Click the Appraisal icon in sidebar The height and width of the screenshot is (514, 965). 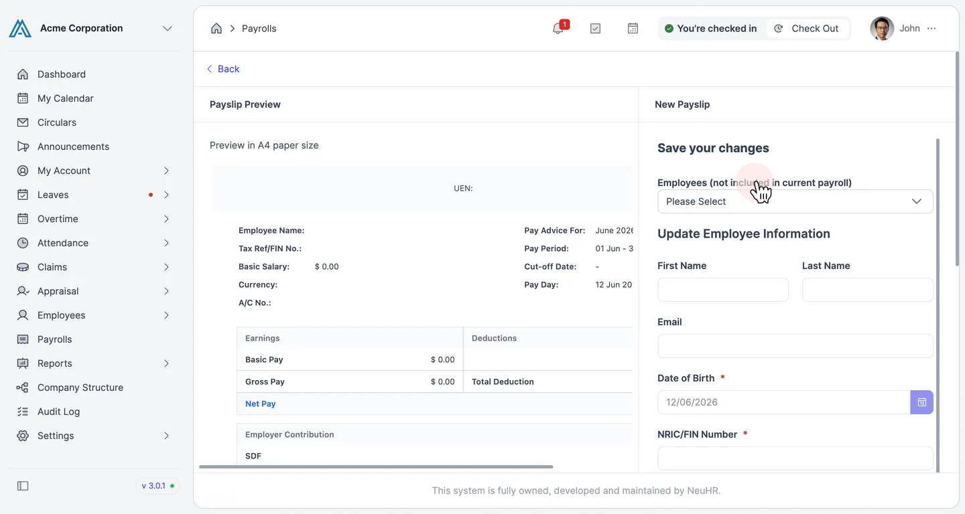pyautogui.click(x=23, y=291)
